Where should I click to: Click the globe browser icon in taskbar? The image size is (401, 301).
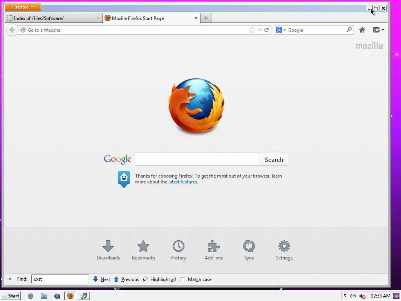click(x=31, y=296)
